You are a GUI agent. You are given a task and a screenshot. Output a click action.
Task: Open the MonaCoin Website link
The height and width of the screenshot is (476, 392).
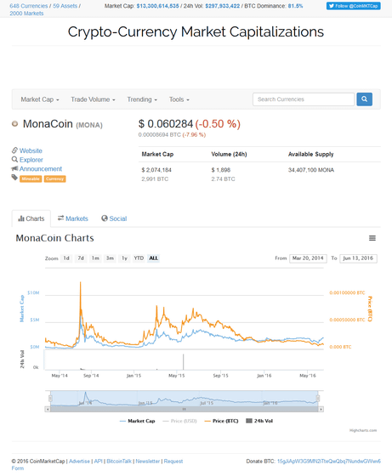[x=31, y=151]
